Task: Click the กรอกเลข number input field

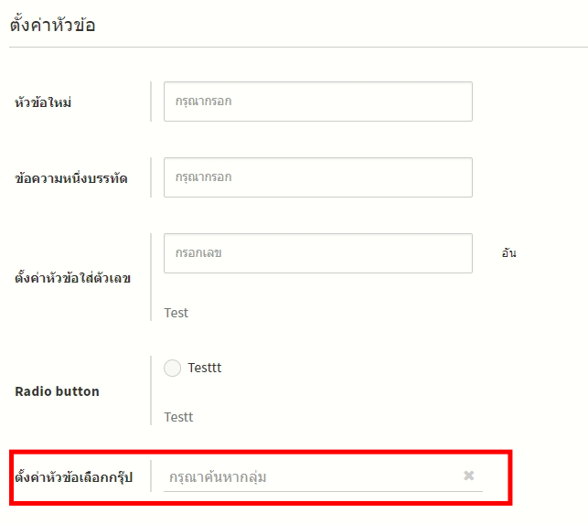Action: pos(317,252)
